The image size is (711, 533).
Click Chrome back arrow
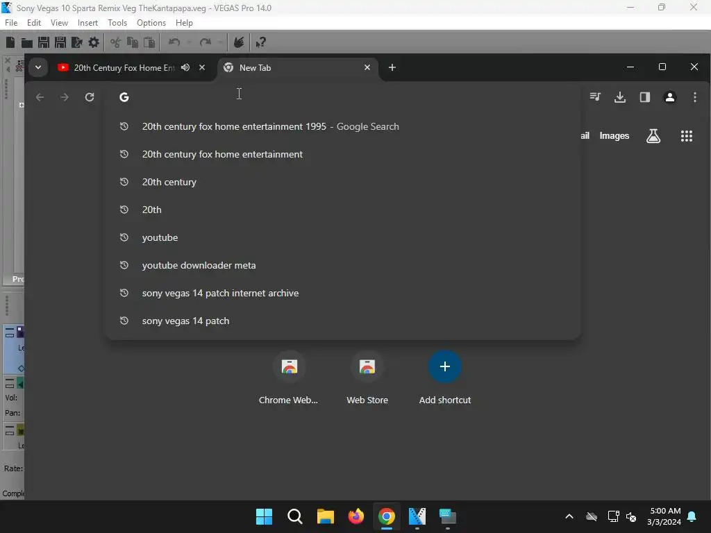coord(40,97)
